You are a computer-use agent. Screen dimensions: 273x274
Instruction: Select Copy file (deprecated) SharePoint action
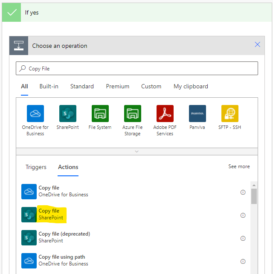tap(134, 238)
